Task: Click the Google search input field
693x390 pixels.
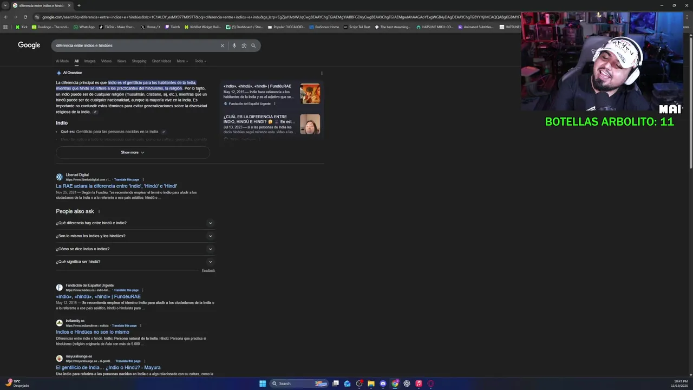Action: tap(135, 45)
